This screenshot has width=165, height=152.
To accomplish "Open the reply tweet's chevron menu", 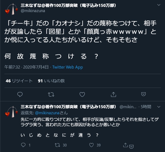I will (159, 107).
